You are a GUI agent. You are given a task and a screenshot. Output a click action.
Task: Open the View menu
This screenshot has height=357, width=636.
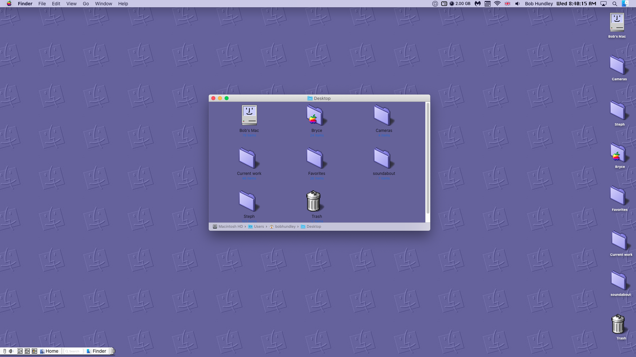tap(71, 4)
